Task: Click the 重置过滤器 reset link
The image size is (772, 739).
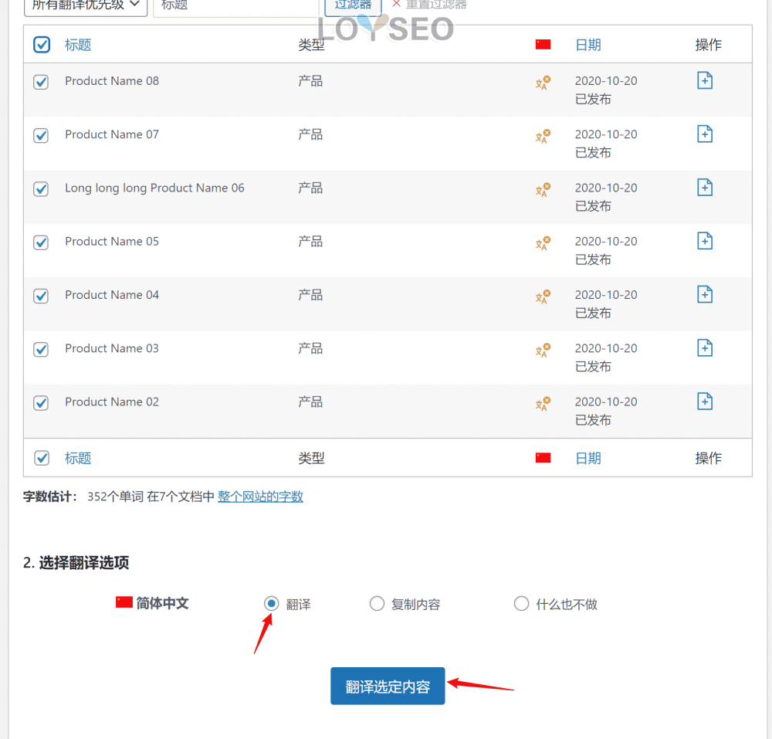Action: click(429, 5)
